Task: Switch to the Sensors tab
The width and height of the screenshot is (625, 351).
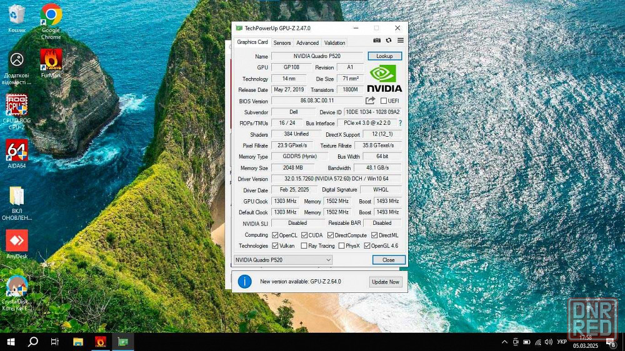Action: (x=282, y=42)
